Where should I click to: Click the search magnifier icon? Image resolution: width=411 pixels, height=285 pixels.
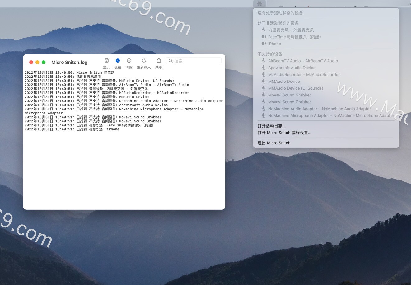170,61
